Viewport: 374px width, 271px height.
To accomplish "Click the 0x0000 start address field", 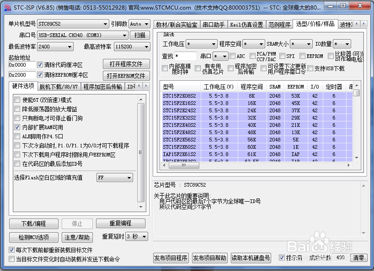I will coord(22,65).
